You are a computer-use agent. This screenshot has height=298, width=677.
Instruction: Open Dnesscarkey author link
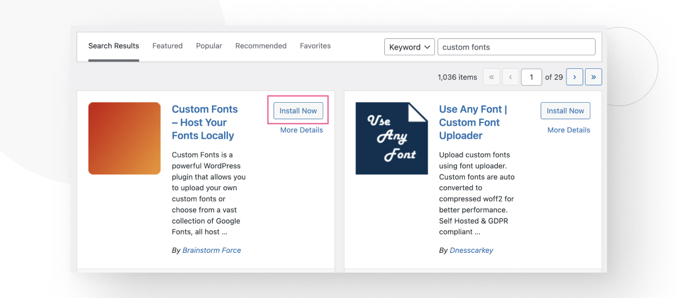pyautogui.click(x=472, y=250)
